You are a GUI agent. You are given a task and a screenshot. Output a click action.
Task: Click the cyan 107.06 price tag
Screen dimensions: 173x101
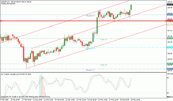point(170,48)
